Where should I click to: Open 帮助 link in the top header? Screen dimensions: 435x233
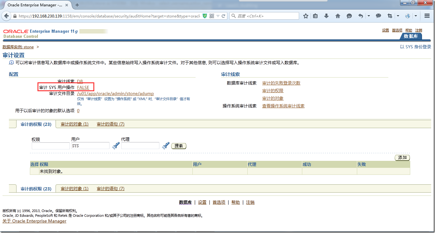click(409, 30)
